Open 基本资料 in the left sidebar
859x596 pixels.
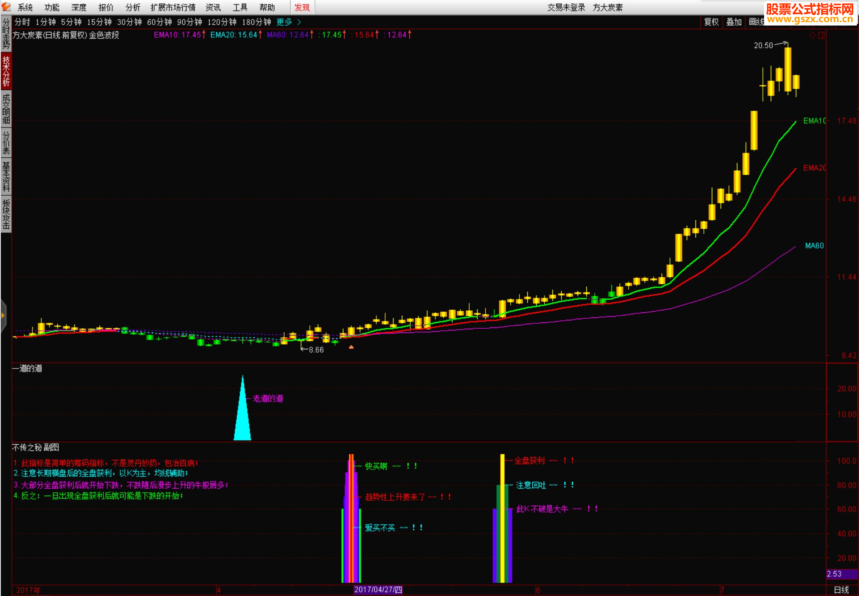point(6,176)
